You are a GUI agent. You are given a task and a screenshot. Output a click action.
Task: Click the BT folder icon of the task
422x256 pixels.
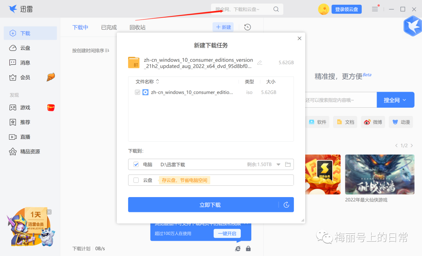tap(134, 62)
